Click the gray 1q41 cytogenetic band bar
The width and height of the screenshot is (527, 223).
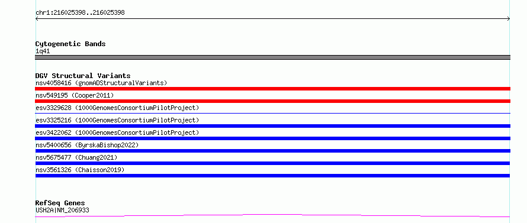click(272, 57)
